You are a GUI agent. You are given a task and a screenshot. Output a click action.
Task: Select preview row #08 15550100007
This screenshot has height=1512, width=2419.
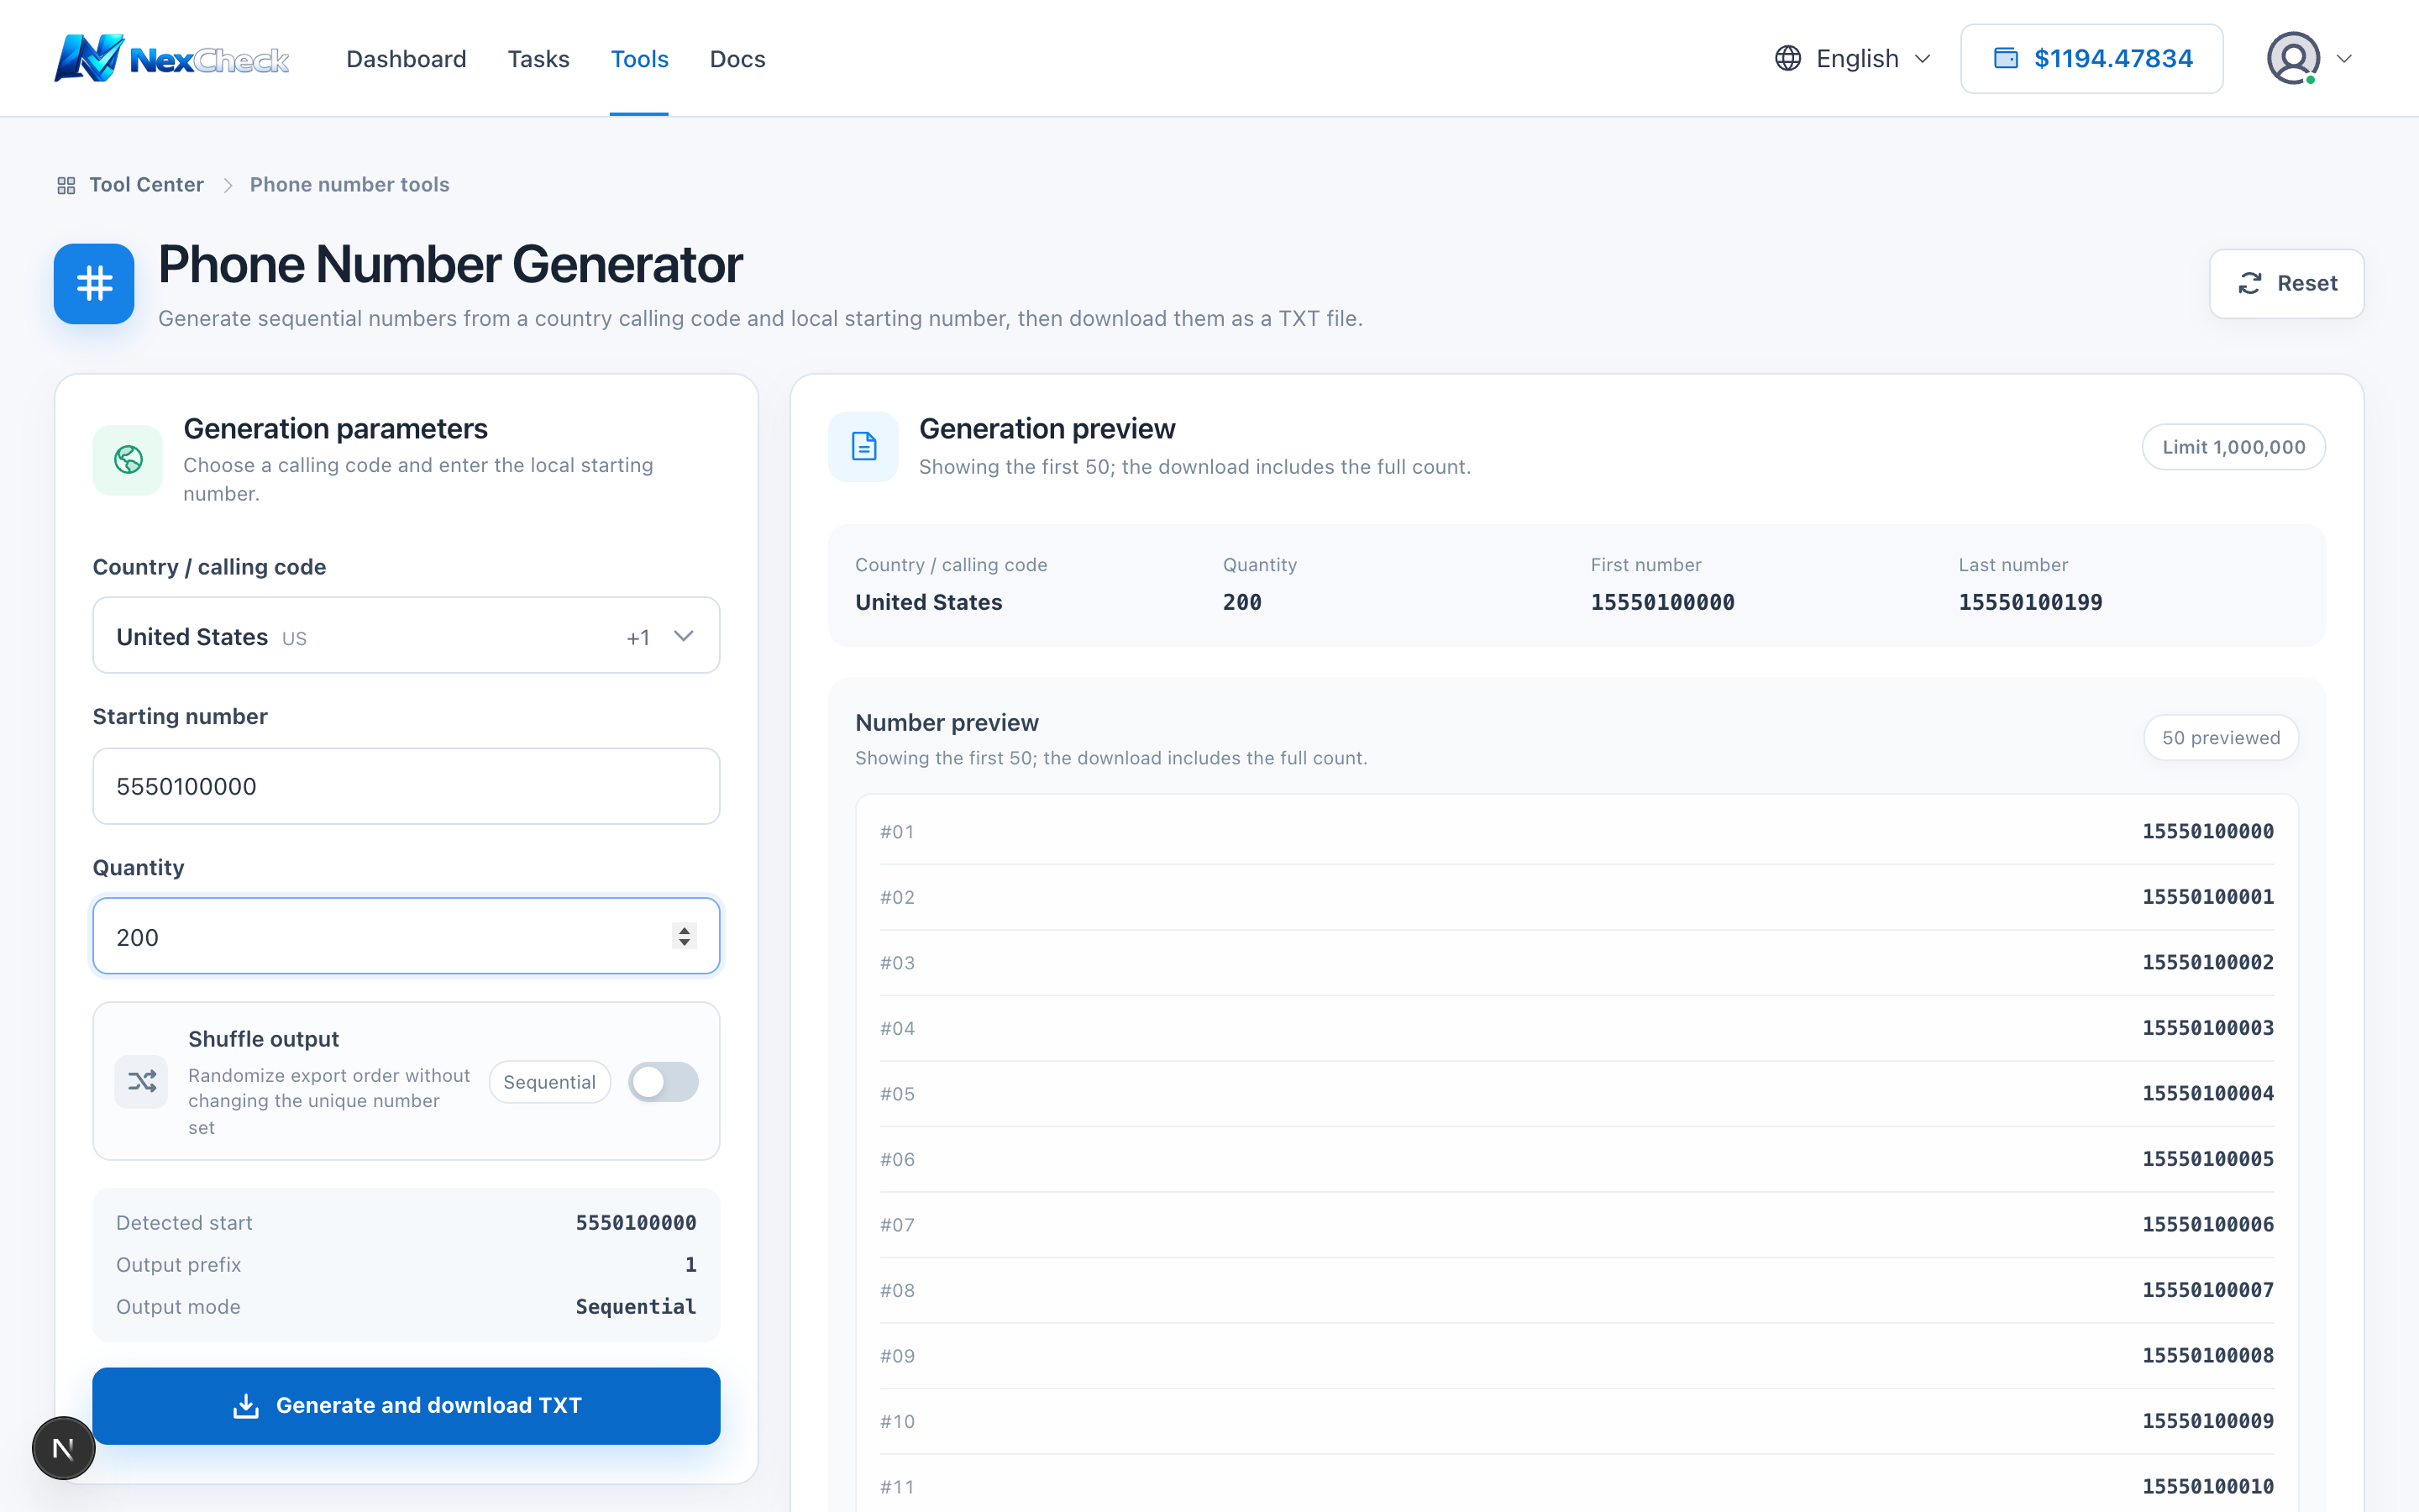(1577, 1290)
